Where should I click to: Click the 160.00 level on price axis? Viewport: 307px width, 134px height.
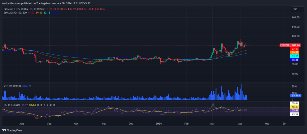point(296,17)
